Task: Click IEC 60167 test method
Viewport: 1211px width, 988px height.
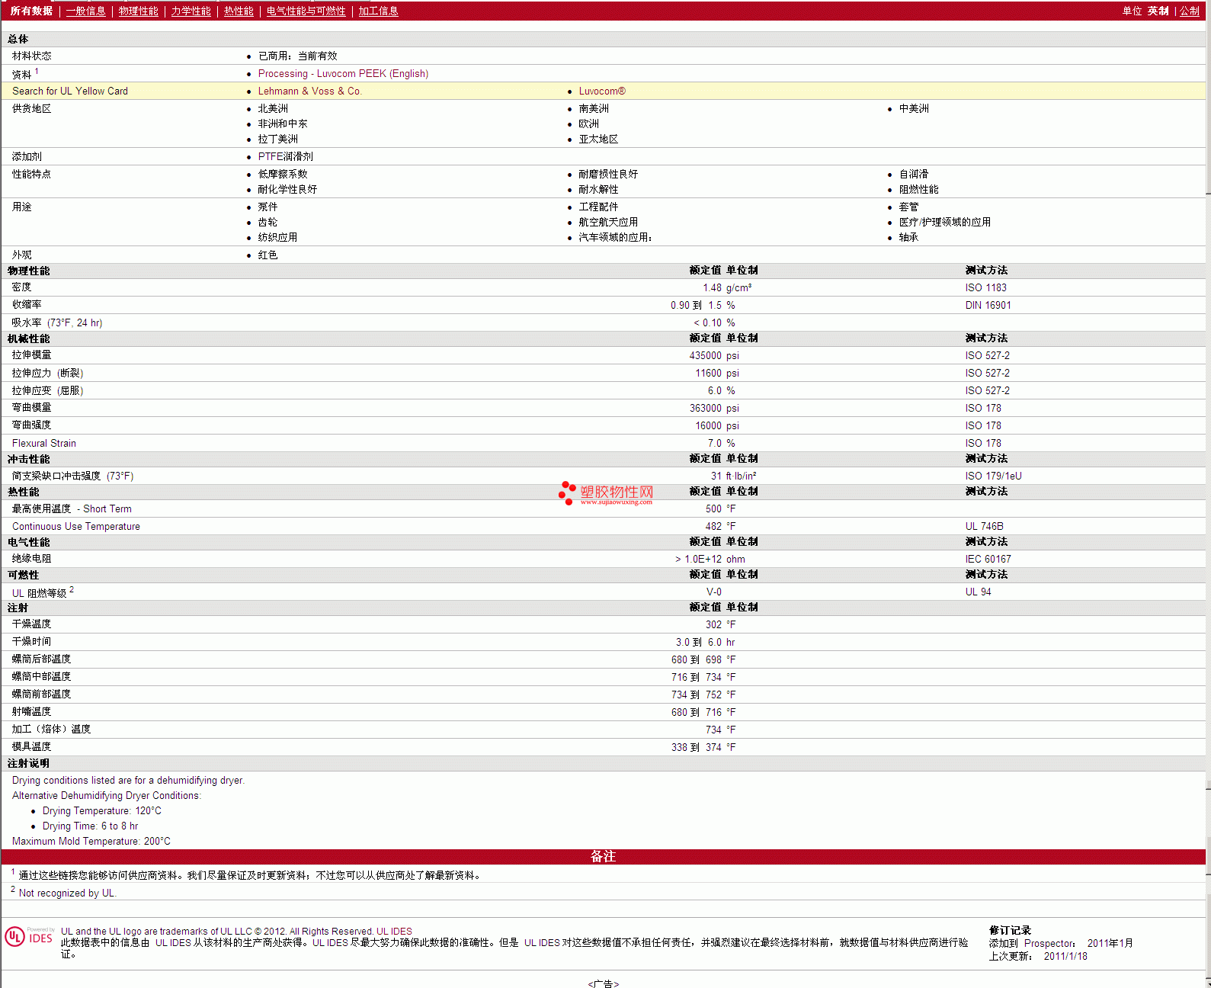Action: click(x=988, y=559)
